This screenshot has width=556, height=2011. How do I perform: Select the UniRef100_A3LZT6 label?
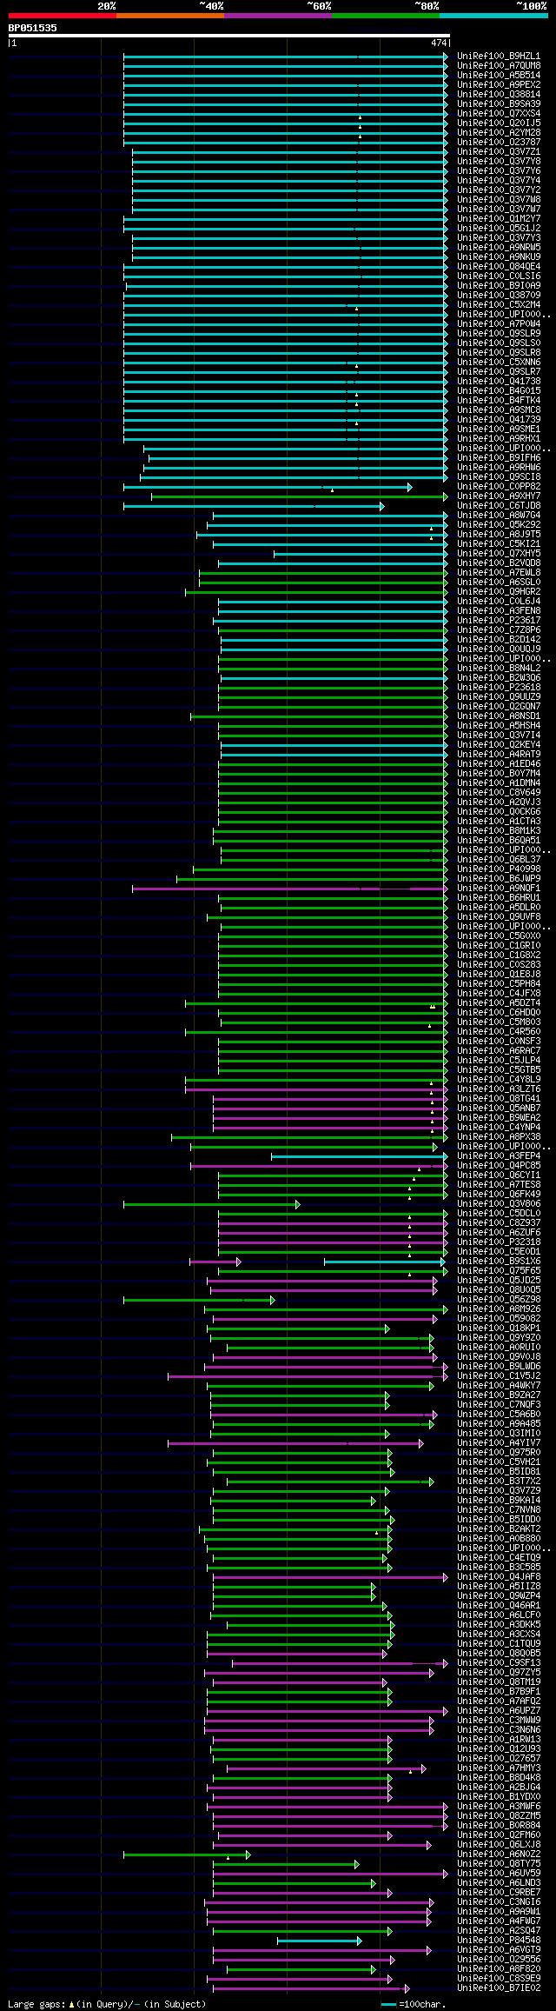coord(499,1089)
